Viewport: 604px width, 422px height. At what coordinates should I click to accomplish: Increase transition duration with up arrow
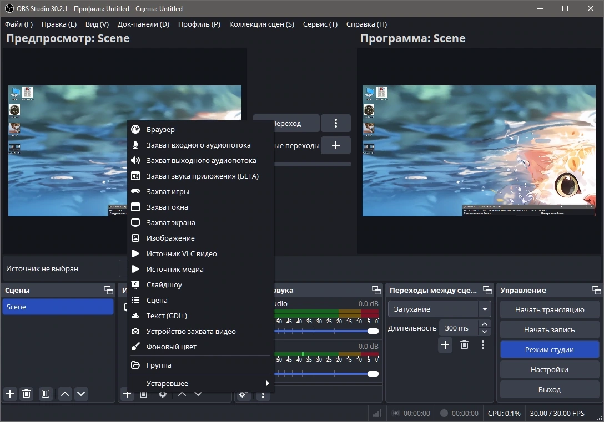point(485,324)
